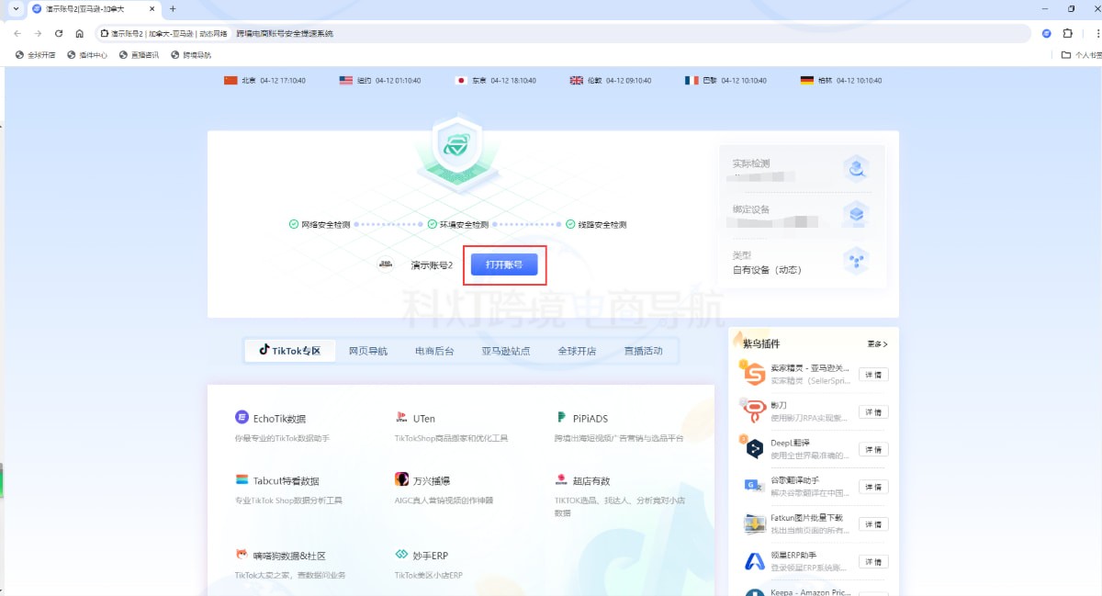
Task: Select the 亚马逊站点 tab
Action: coord(505,351)
